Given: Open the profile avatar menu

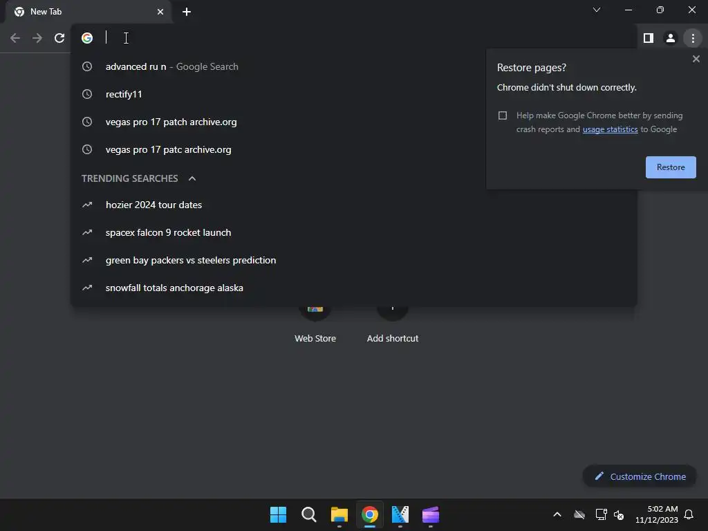Looking at the screenshot, I should point(671,38).
